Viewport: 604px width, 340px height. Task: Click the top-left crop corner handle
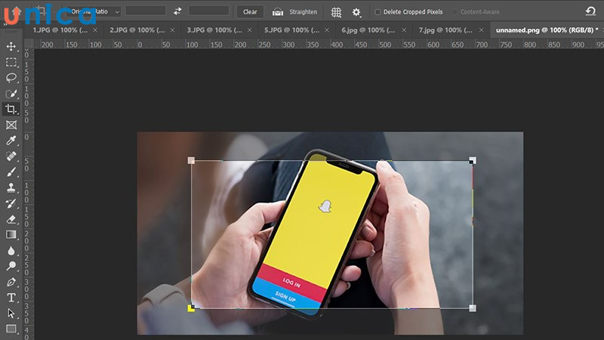(191, 160)
